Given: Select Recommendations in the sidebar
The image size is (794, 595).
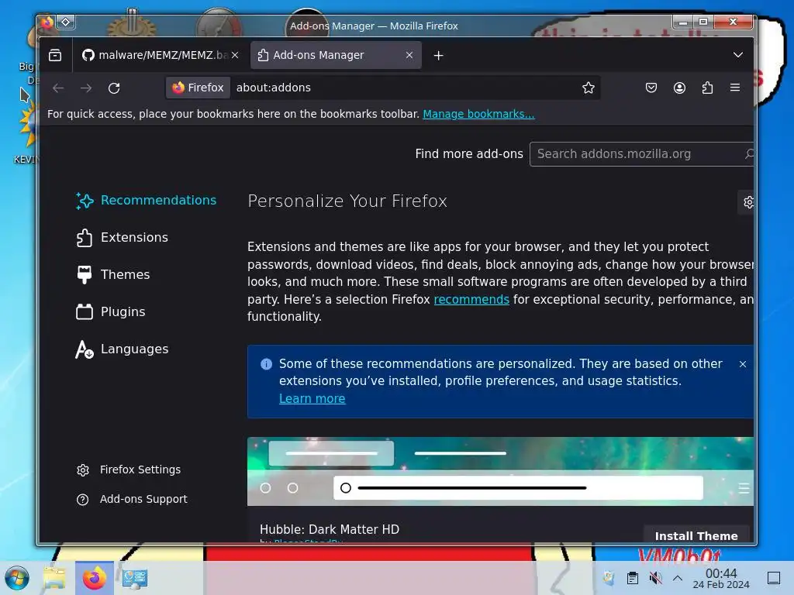Looking at the screenshot, I should pyautogui.click(x=146, y=201).
